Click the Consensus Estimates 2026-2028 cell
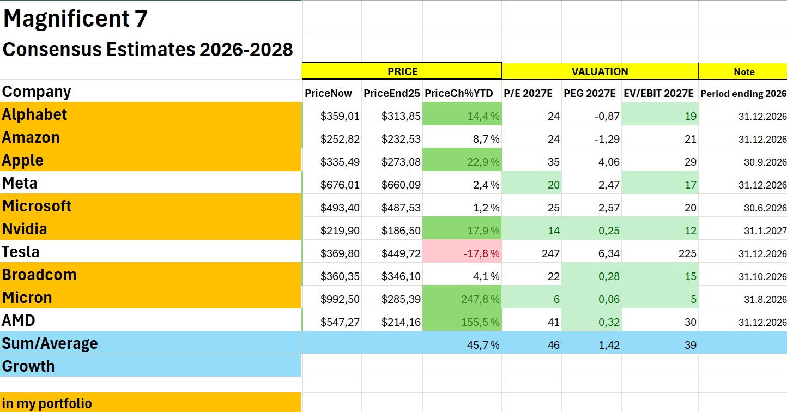The width and height of the screenshot is (787, 412). (x=150, y=49)
